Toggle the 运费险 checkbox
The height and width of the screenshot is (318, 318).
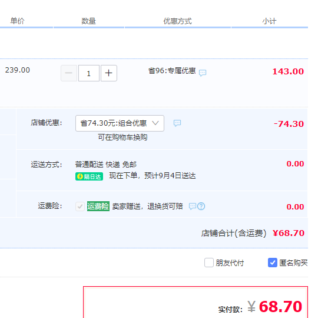coord(80,206)
